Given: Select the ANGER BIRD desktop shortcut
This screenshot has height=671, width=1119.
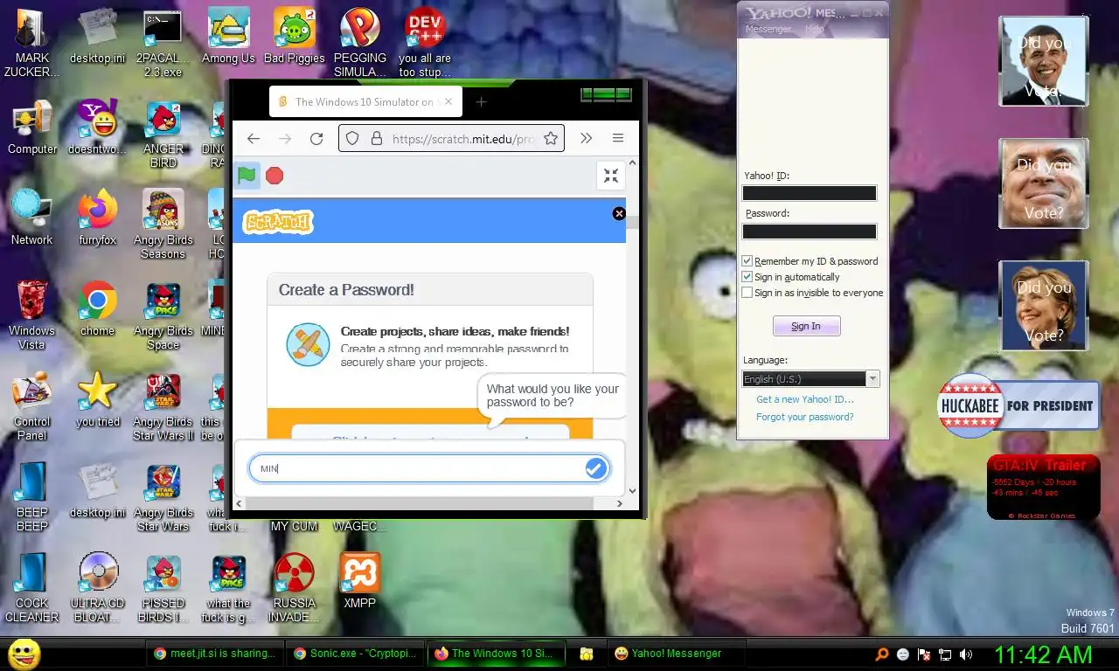Looking at the screenshot, I should point(163,135).
